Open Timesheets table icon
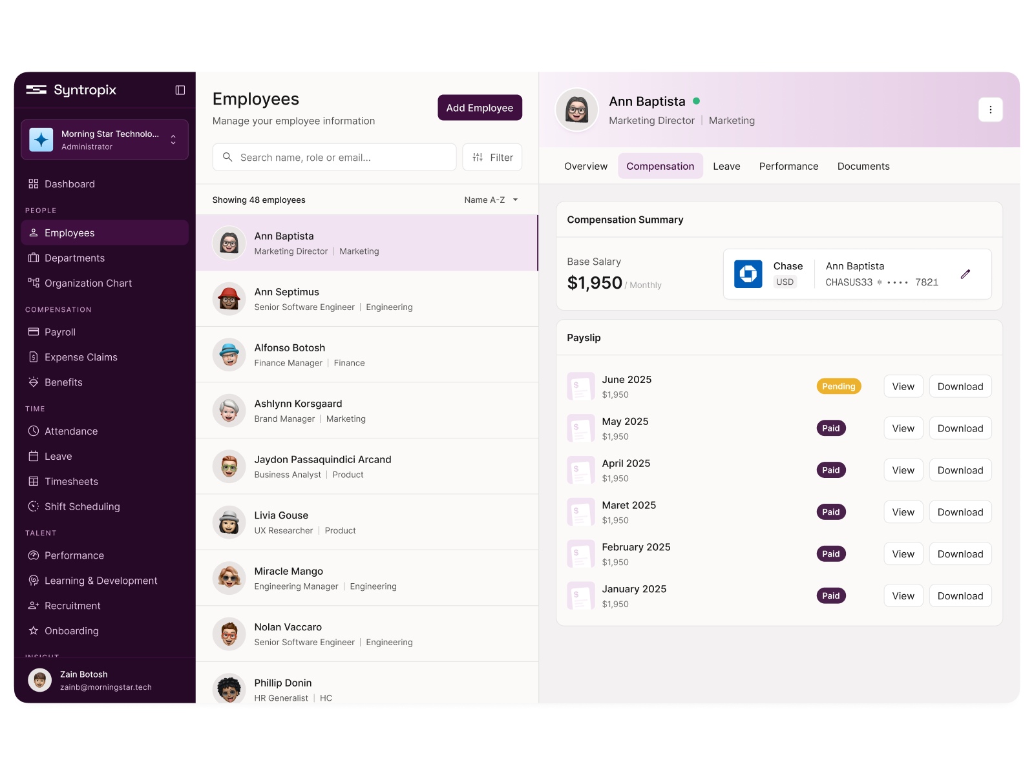Viewport: 1034px width, 775px height. point(34,481)
